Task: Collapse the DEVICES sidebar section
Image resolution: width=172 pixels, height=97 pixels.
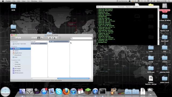Action: pos(12,42)
